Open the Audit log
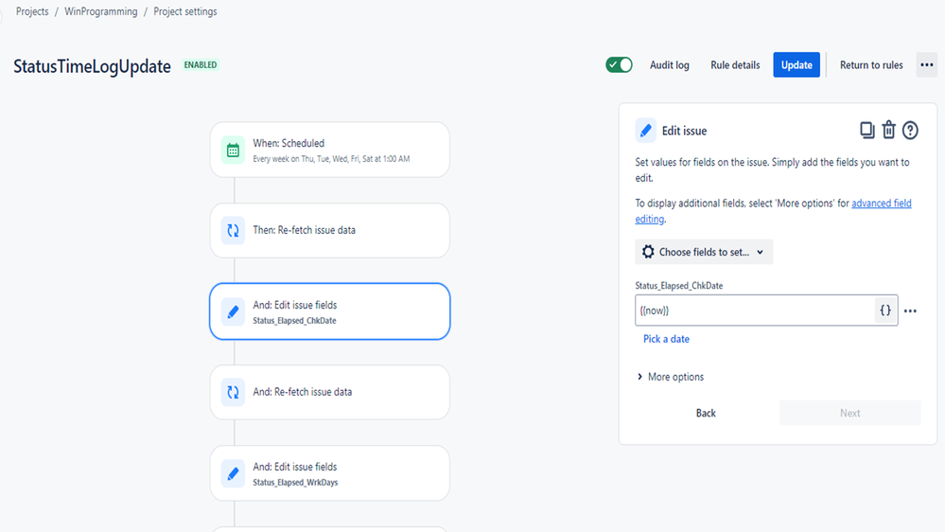The width and height of the screenshot is (945, 532). (x=669, y=65)
